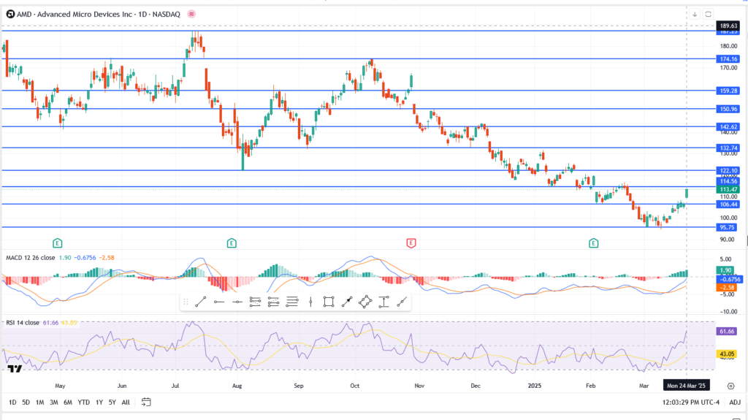The image size is (748, 420).
Task: Switch to YTD time range
Action: click(x=83, y=402)
